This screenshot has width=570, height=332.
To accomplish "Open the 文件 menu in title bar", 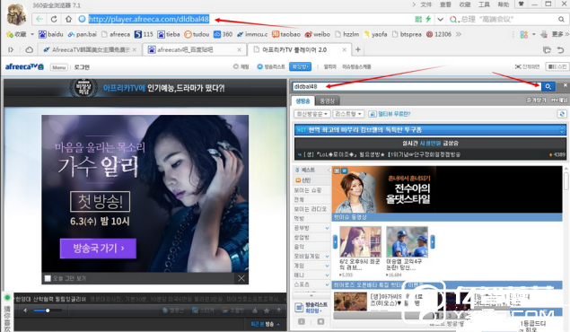I will click(425, 4).
